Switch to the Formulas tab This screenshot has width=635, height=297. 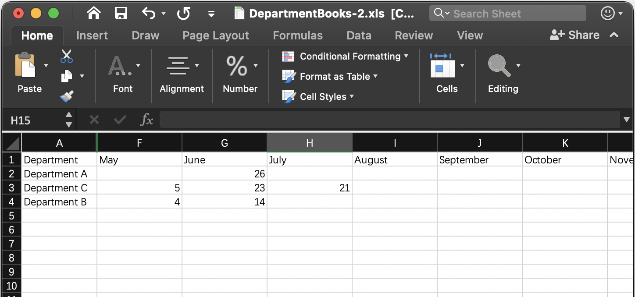(x=298, y=35)
